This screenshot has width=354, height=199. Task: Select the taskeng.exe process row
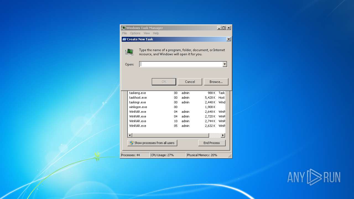(x=176, y=93)
